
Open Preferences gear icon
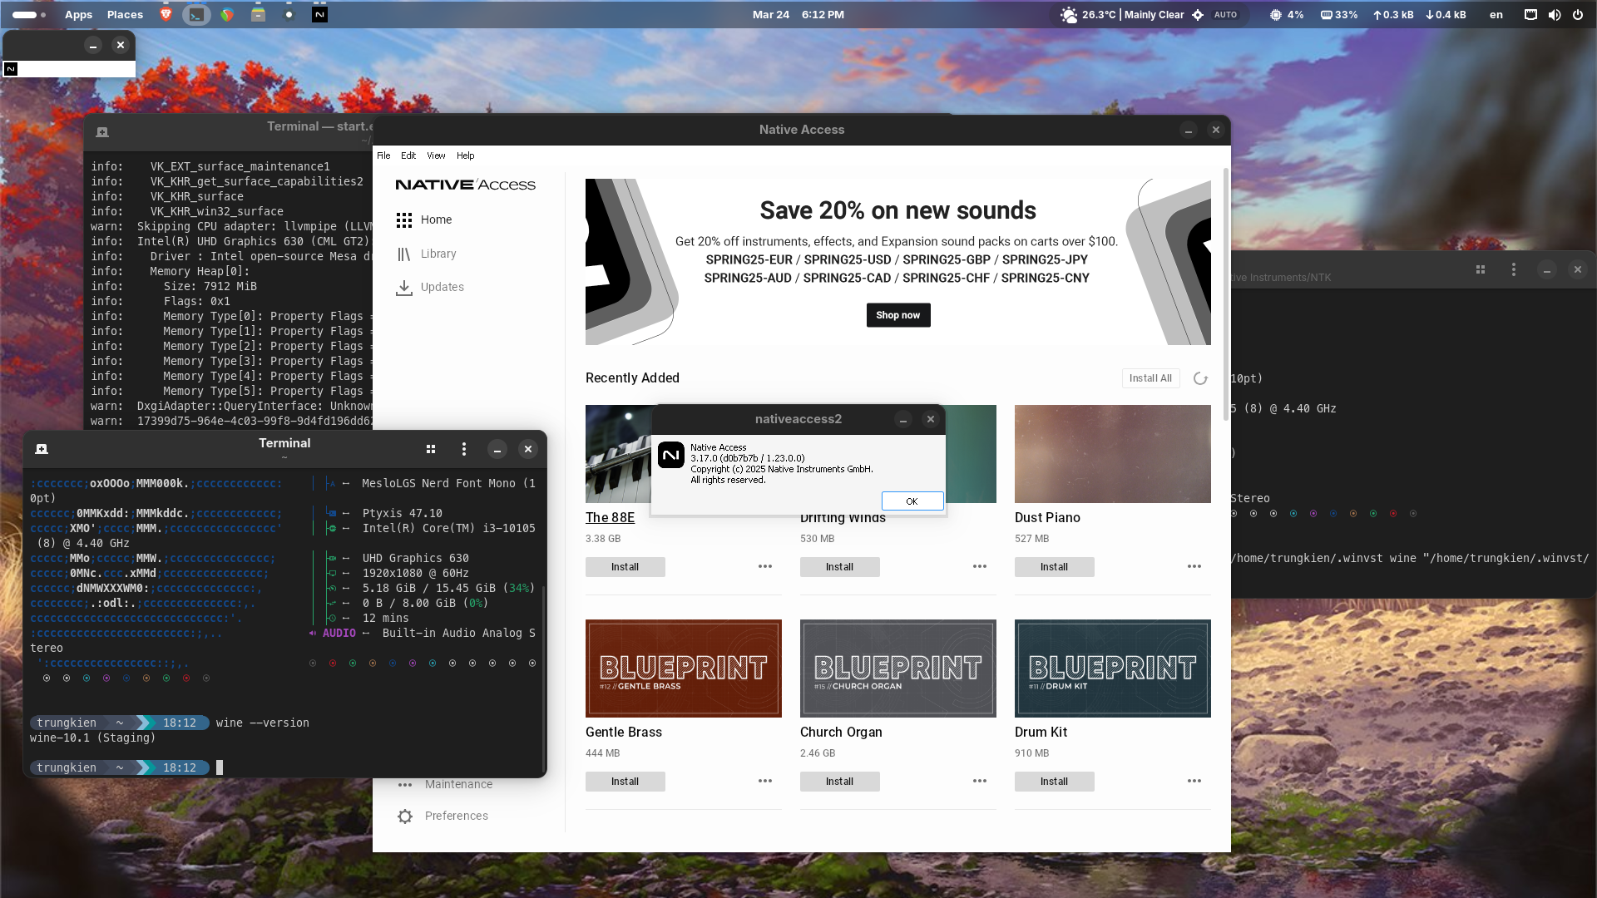[x=405, y=816]
